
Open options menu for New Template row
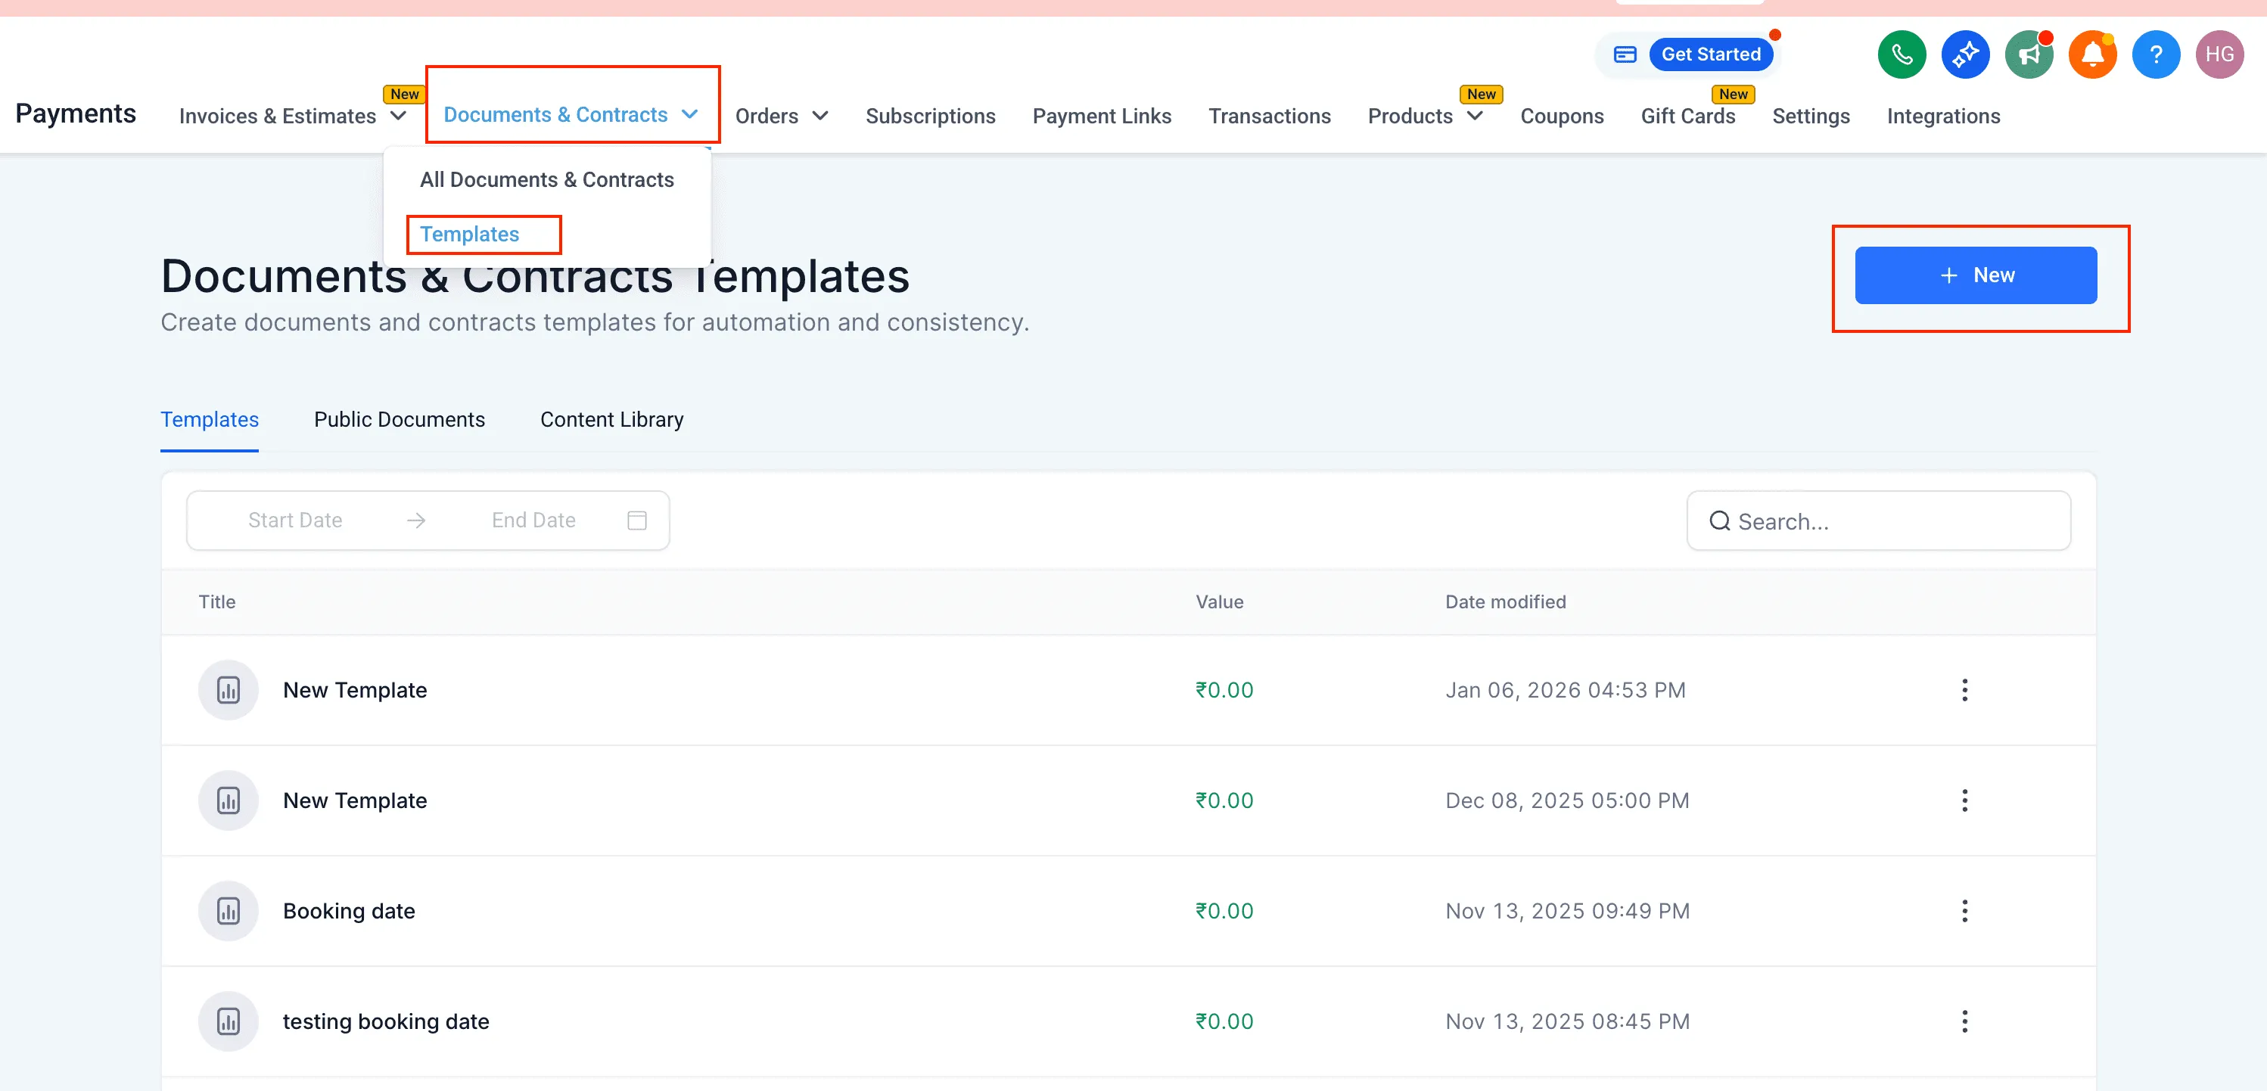point(1964,690)
